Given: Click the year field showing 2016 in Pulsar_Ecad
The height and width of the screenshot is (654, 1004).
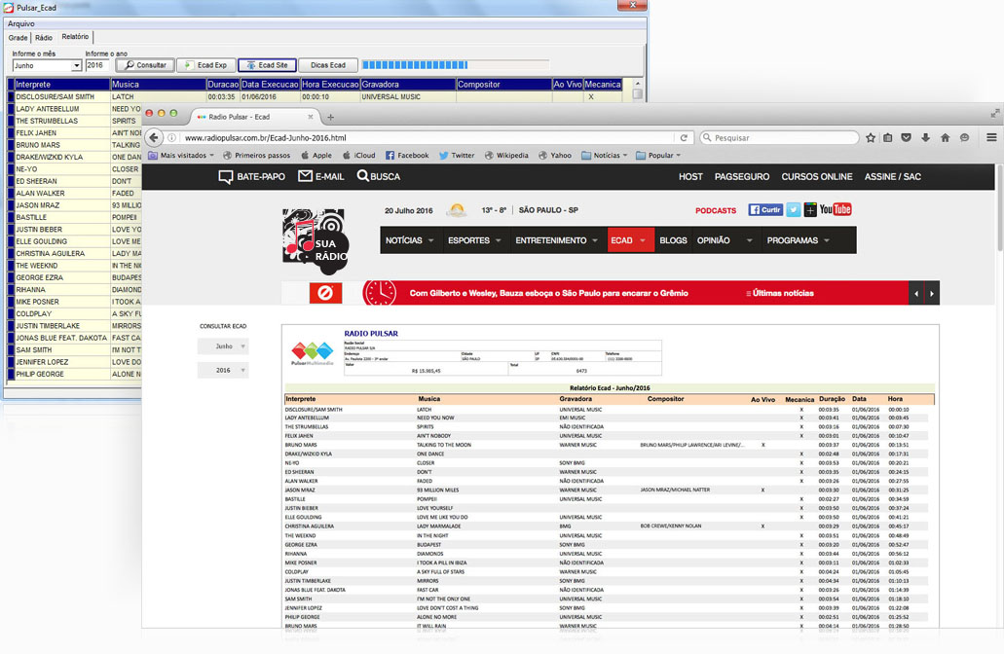Looking at the screenshot, I should (98, 65).
